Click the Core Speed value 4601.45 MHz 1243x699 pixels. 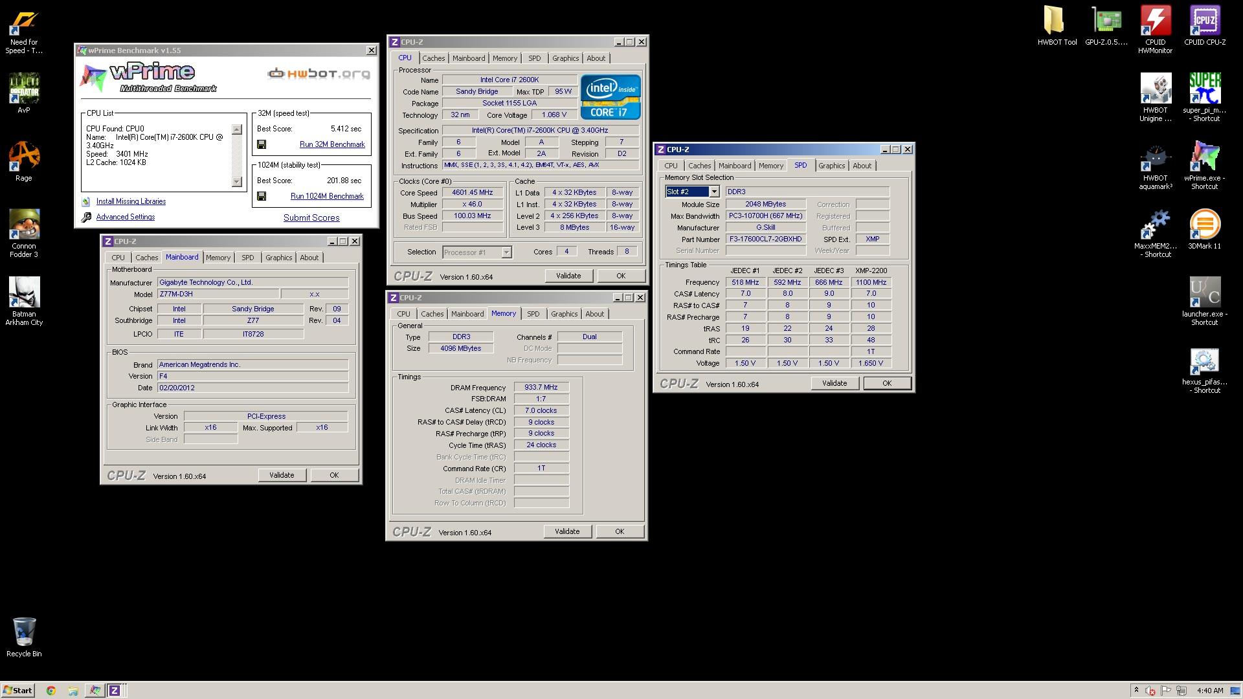(473, 192)
